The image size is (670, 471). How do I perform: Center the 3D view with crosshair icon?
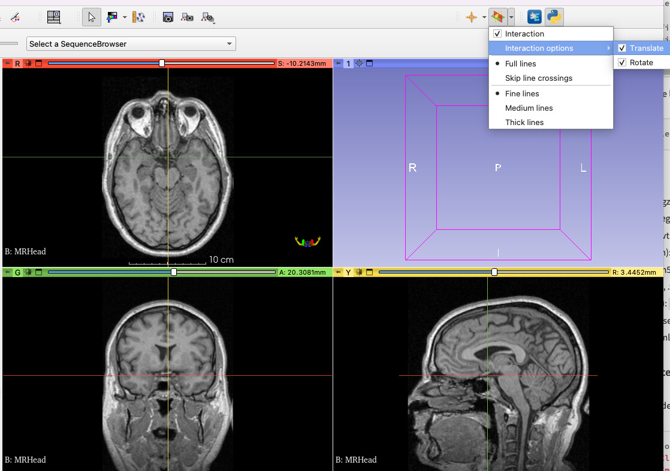point(360,63)
